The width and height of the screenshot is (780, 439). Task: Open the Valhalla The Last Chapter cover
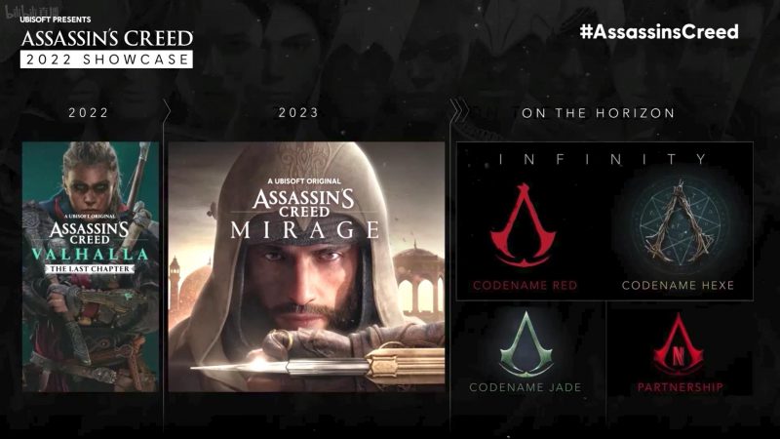click(91, 266)
